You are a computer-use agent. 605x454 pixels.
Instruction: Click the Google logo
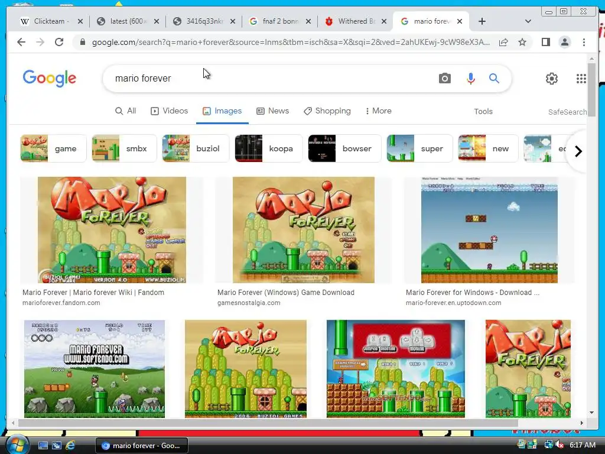click(x=50, y=79)
